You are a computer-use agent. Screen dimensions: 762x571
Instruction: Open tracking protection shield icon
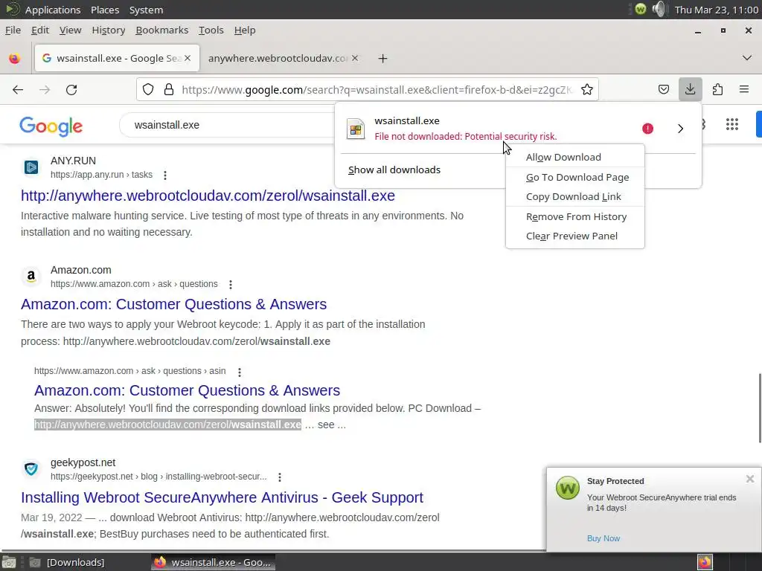(148, 89)
